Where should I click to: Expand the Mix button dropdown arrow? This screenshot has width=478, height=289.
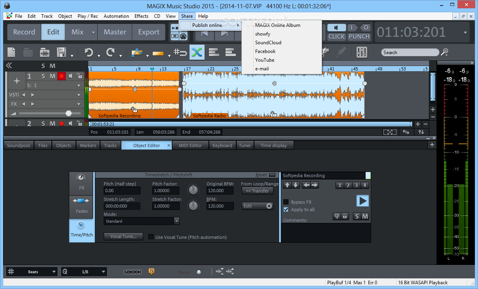93,32
